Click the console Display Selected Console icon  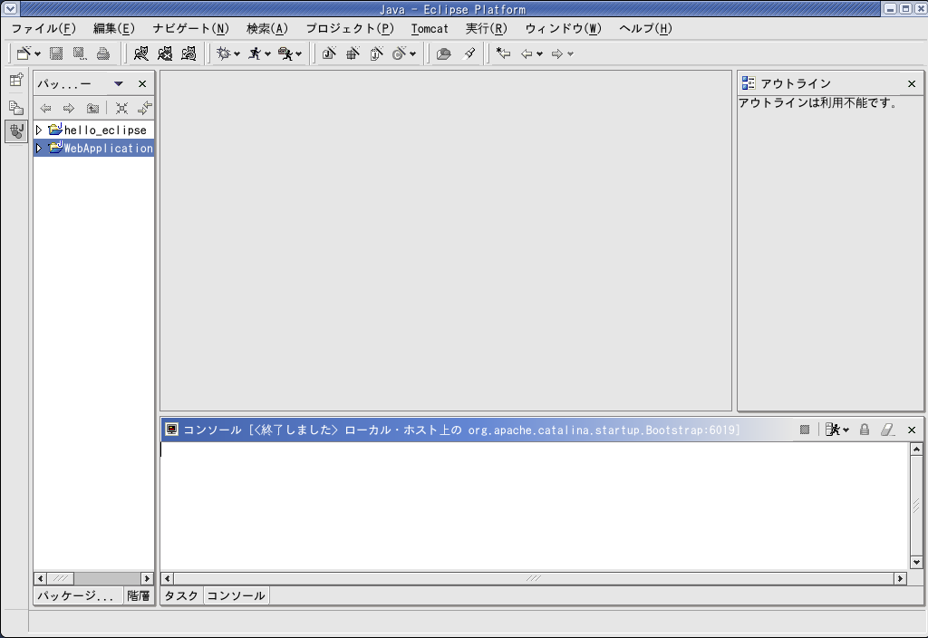click(833, 430)
